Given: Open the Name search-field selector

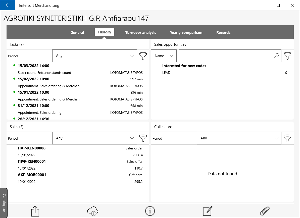Looking at the screenshot, I should 164,56.
